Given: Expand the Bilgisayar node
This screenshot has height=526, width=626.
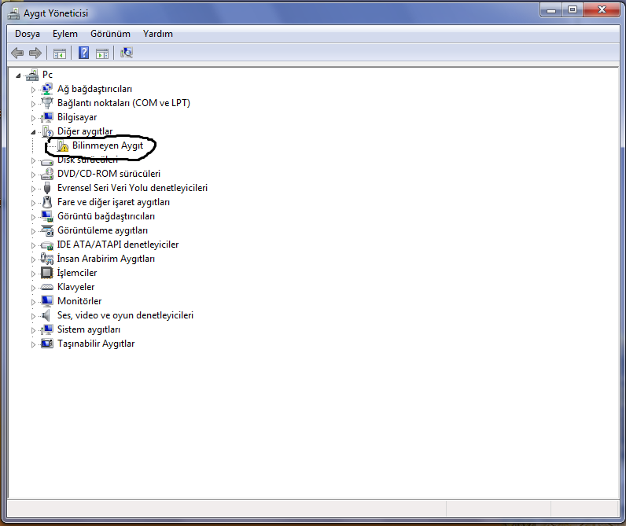Looking at the screenshot, I should [33, 118].
